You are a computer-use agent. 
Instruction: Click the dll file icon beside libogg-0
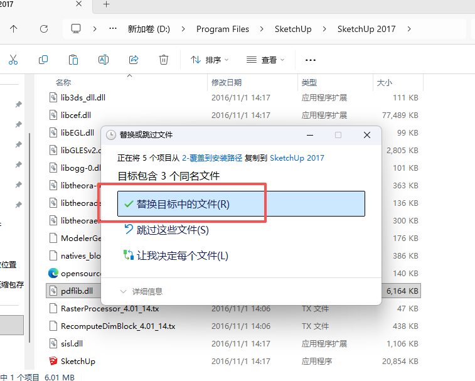click(x=53, y=168)
